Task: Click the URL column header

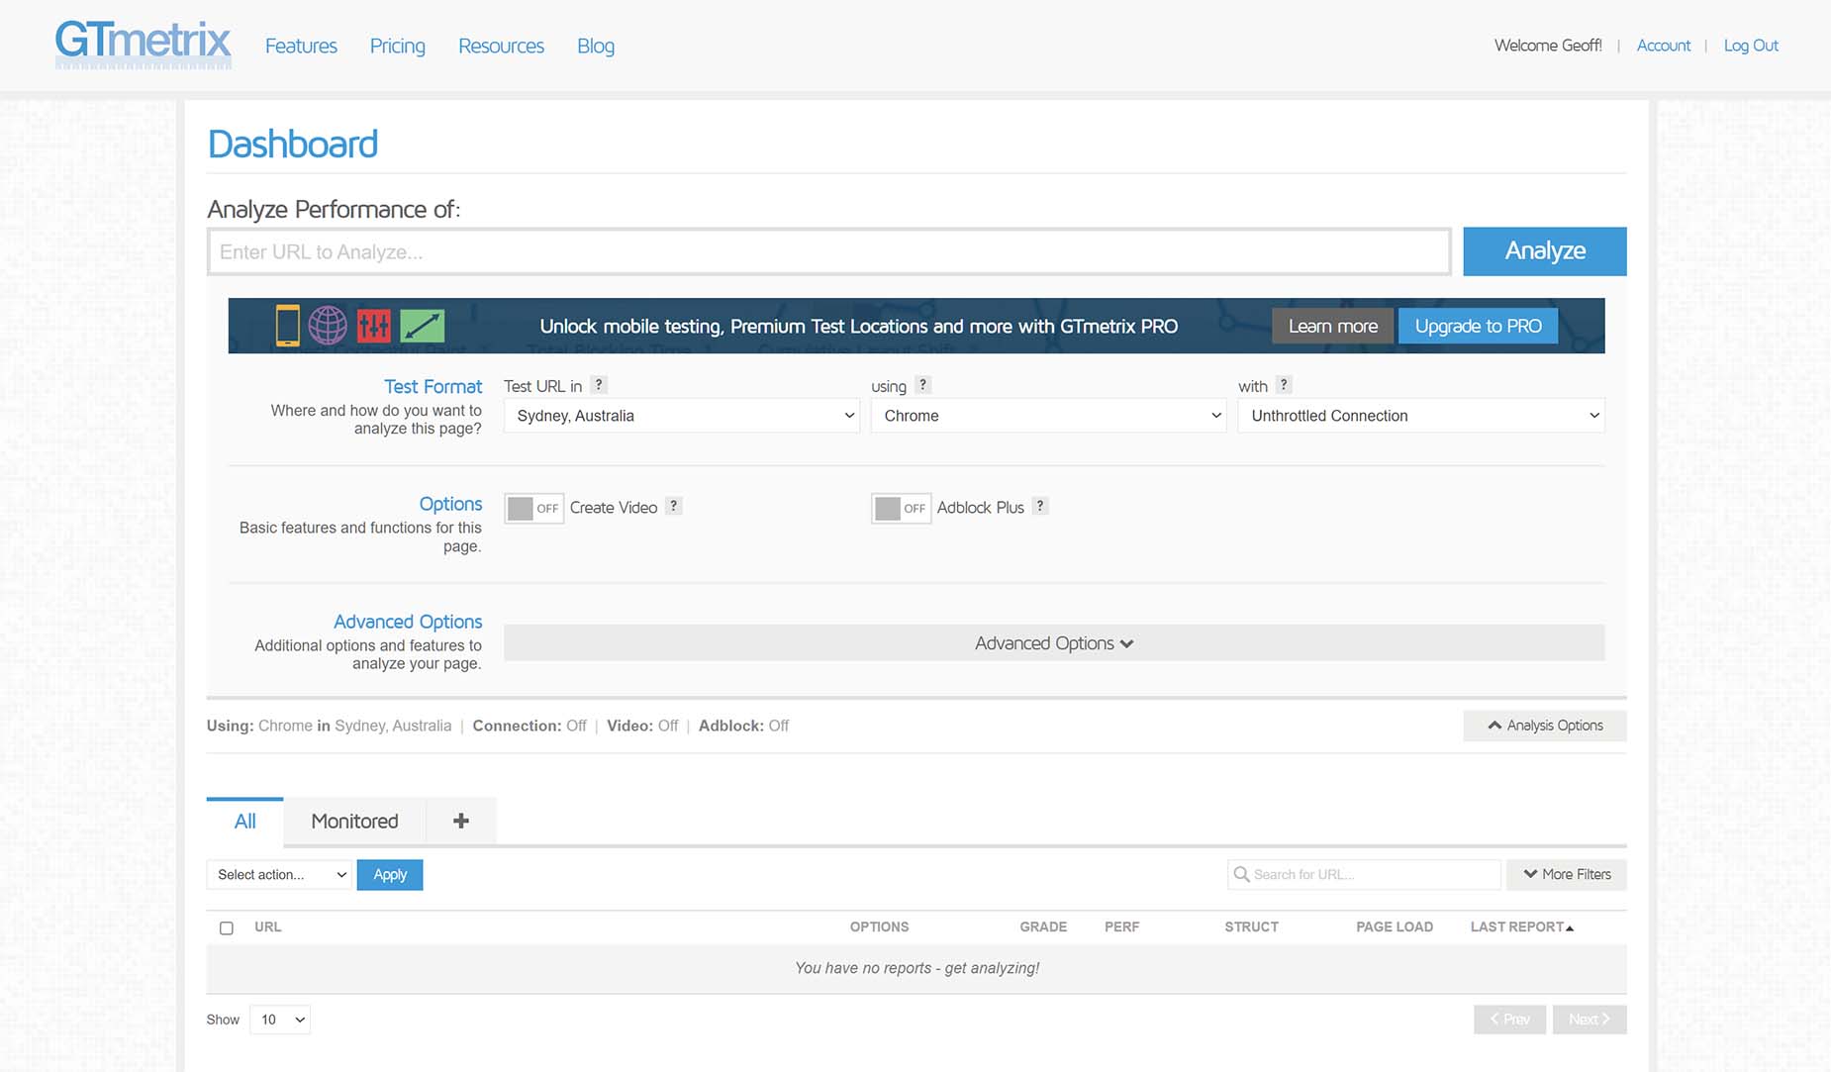Action: coord(268,927)
